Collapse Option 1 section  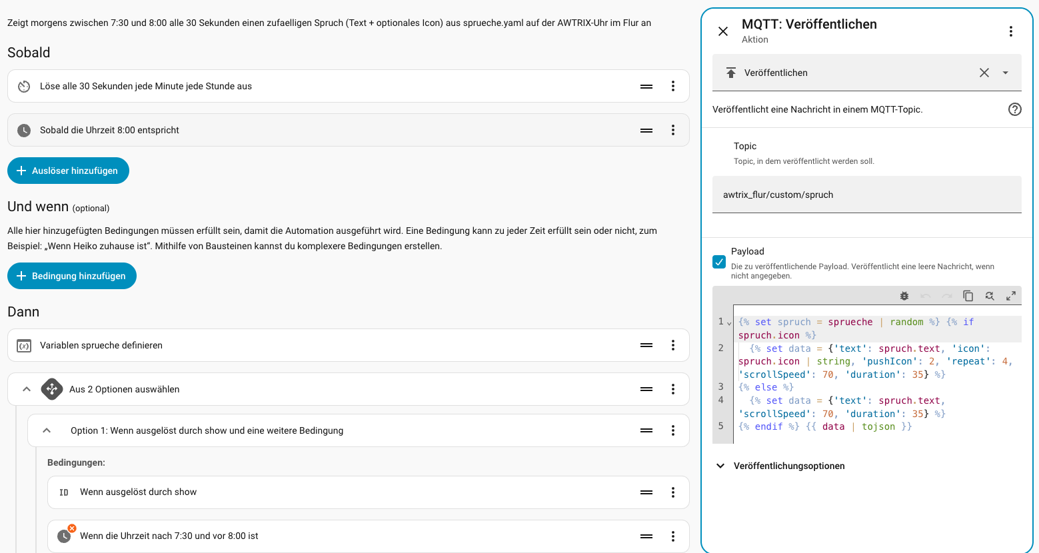(x=47, y=430)
